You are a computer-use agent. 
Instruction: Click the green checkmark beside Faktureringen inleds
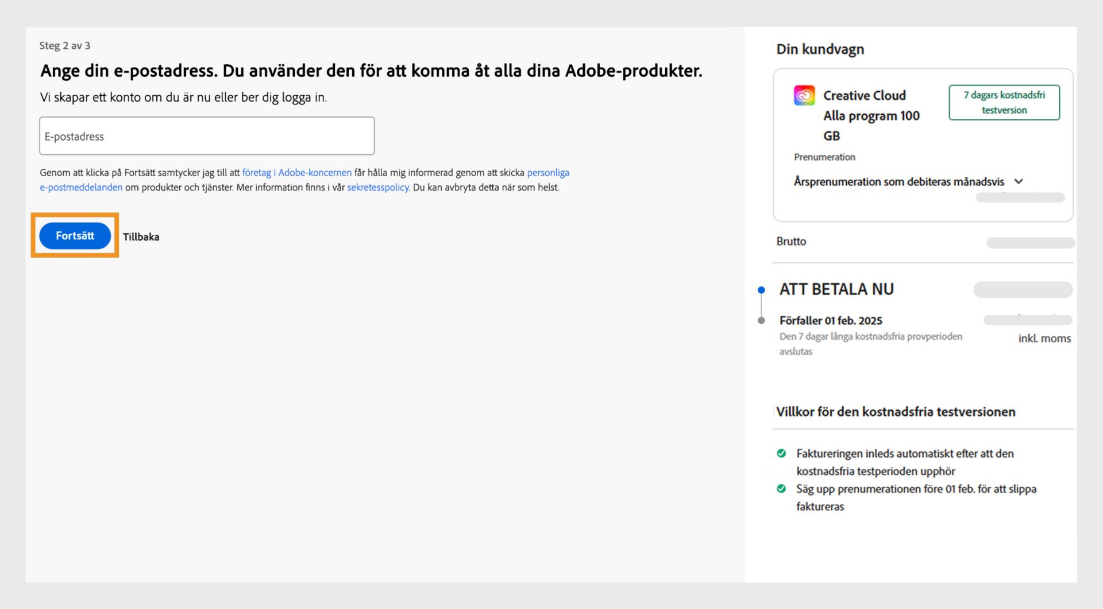[781, 453]
